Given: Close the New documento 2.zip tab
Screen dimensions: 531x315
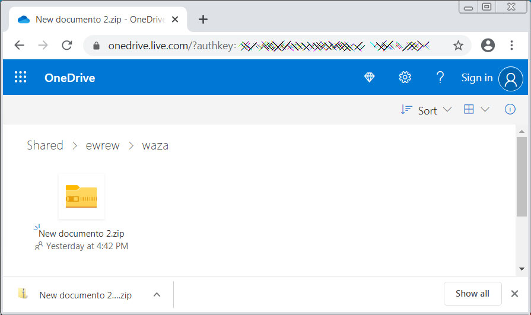Looking at the screenshot, I should click(x=175, y=20).
